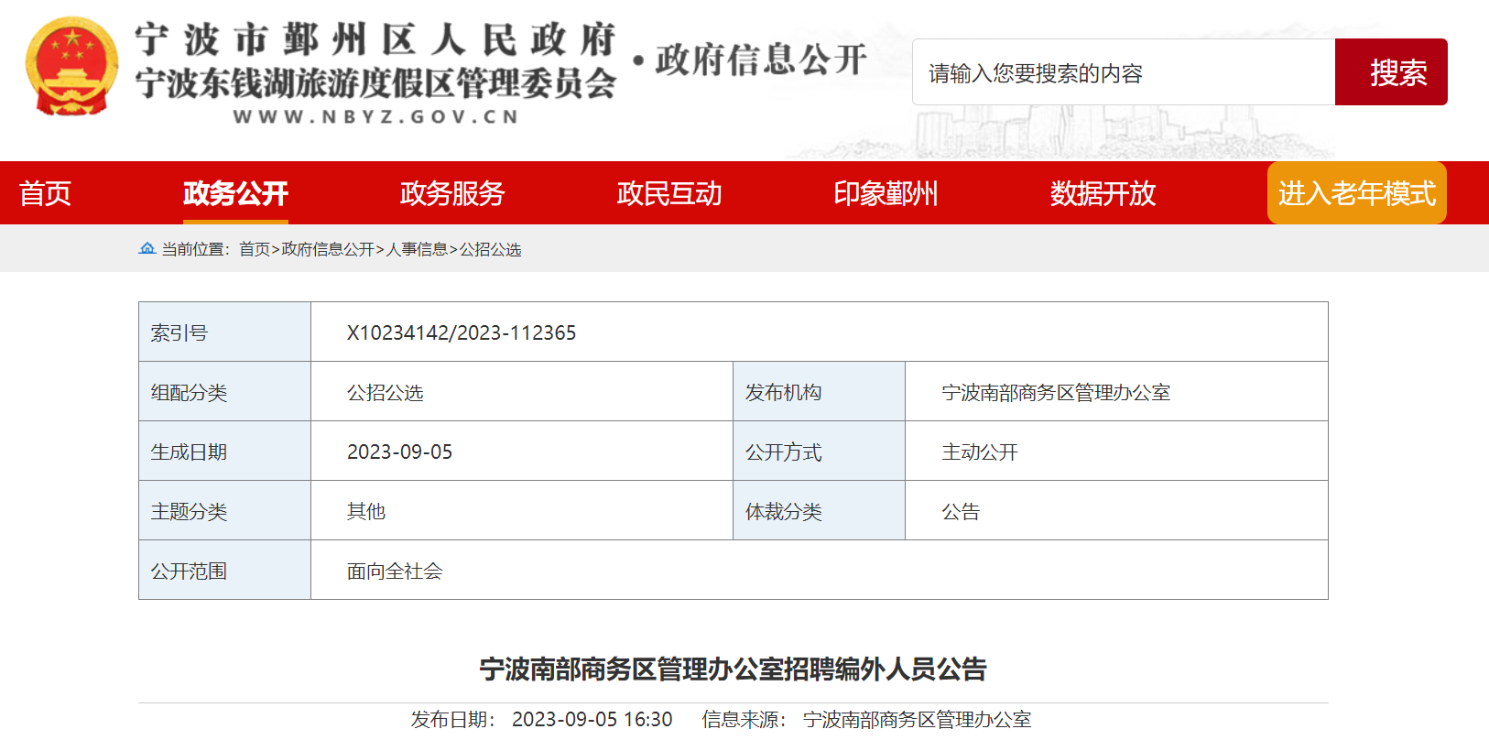Click the 宁波市鄞州区人民政府 site title

pos(375,40)
